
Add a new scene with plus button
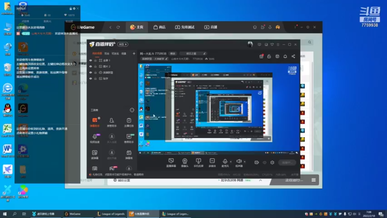134,53
